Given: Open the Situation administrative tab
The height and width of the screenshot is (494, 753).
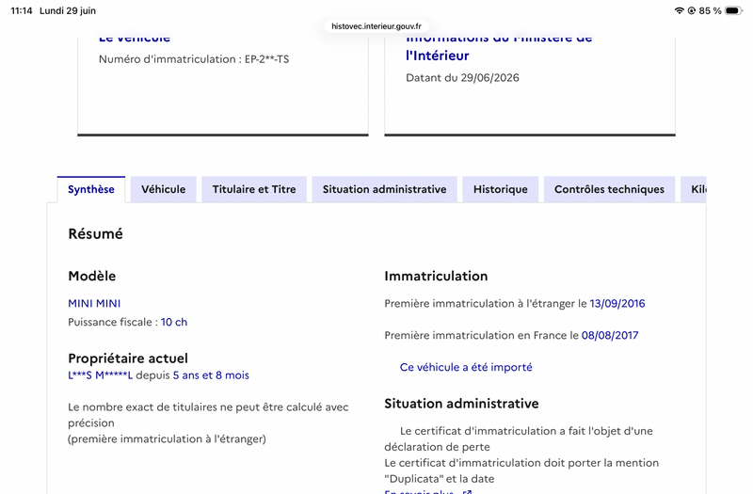Looking at the screenshot, I should click(384, 189).
